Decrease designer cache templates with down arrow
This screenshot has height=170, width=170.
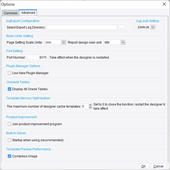(x=90, y=108)
